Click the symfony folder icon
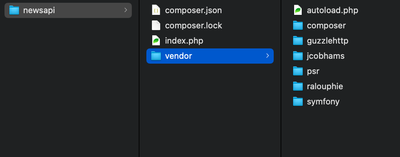Image resolution: width=400 pixels, height=157 pixels. tap(298, 101)
